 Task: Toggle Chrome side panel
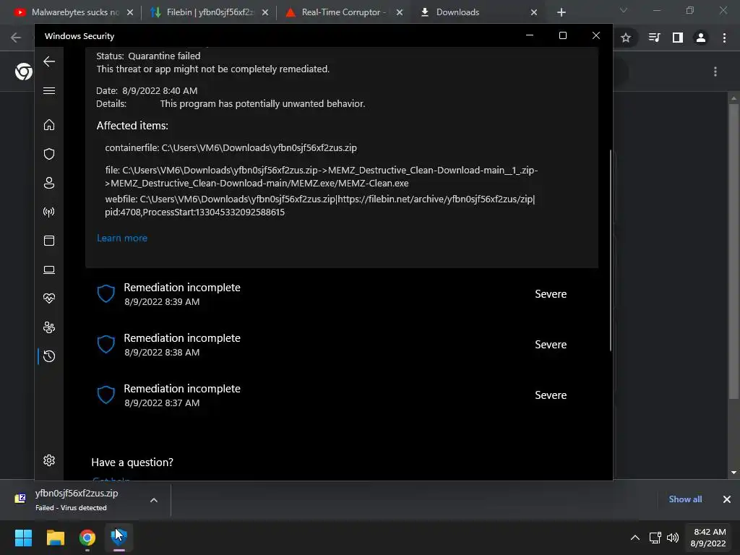678,38
